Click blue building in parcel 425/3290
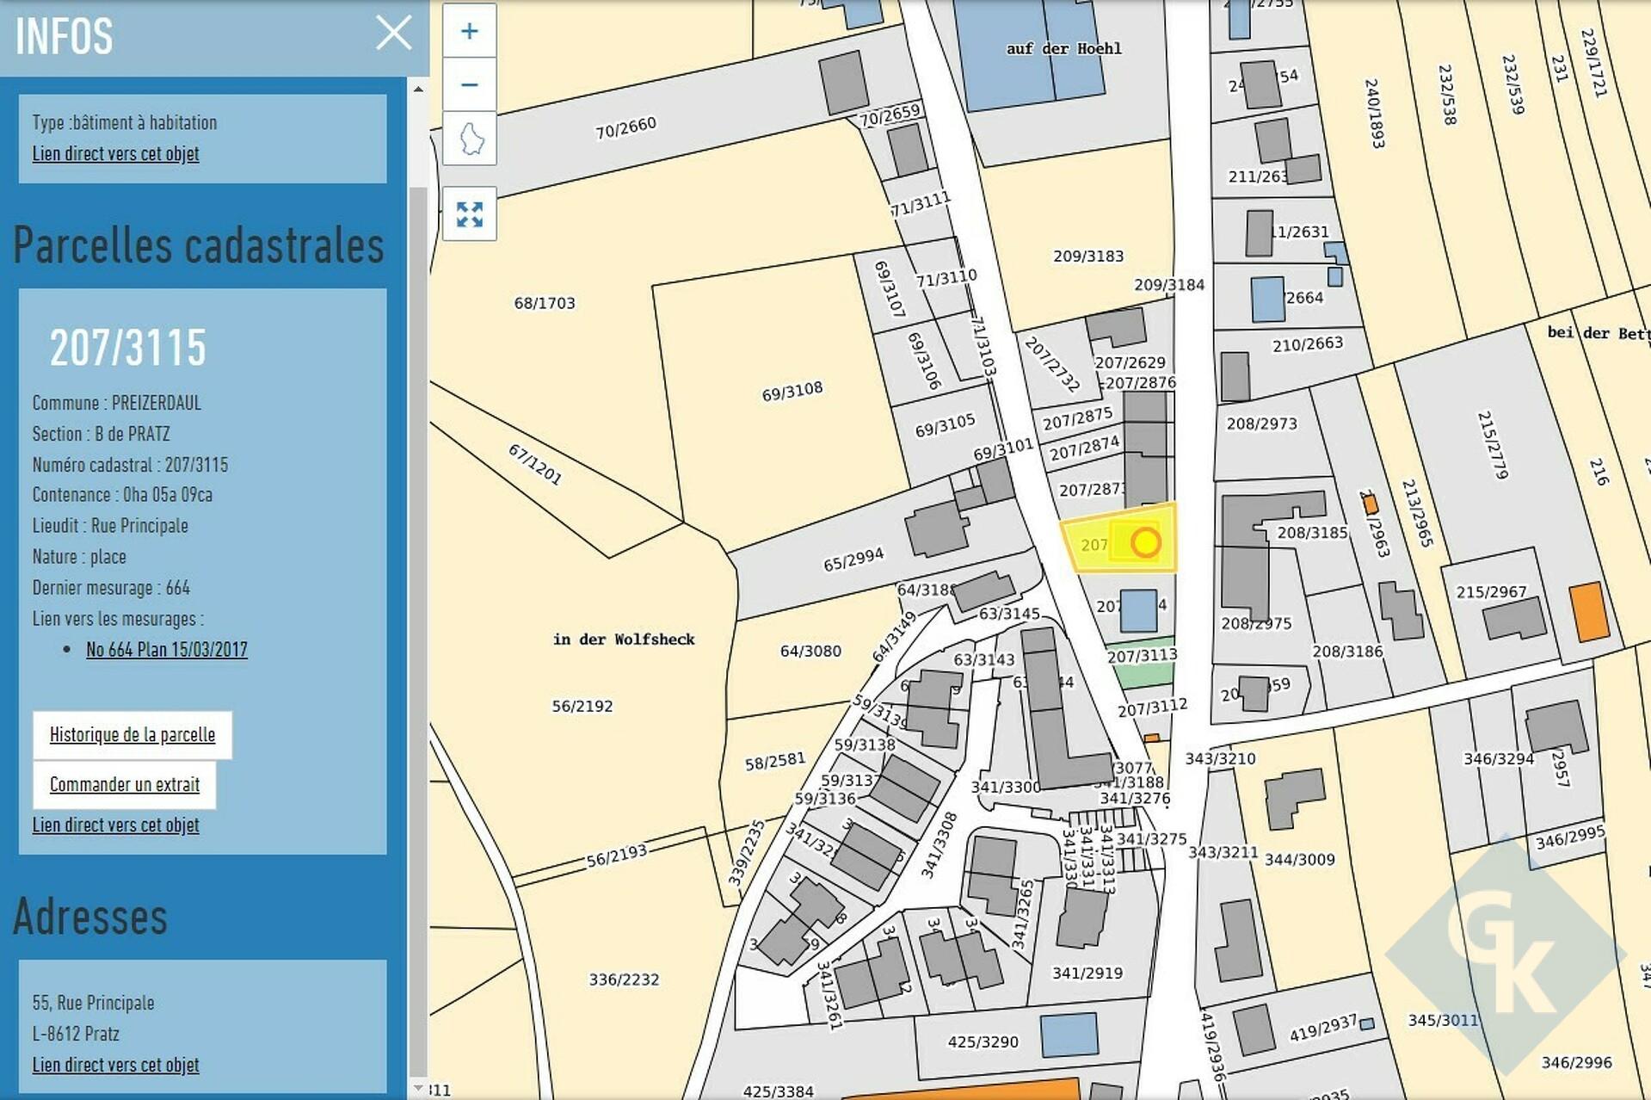The height and width of the screenshot is (1100, 1651). [1069, 1035]
